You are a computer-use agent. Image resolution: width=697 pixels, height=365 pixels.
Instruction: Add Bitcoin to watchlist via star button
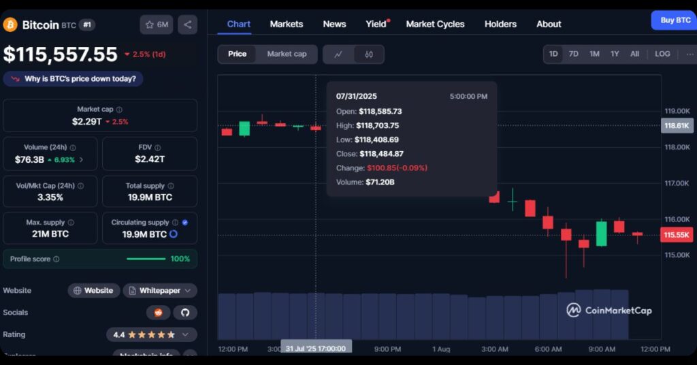pos(157,25)
